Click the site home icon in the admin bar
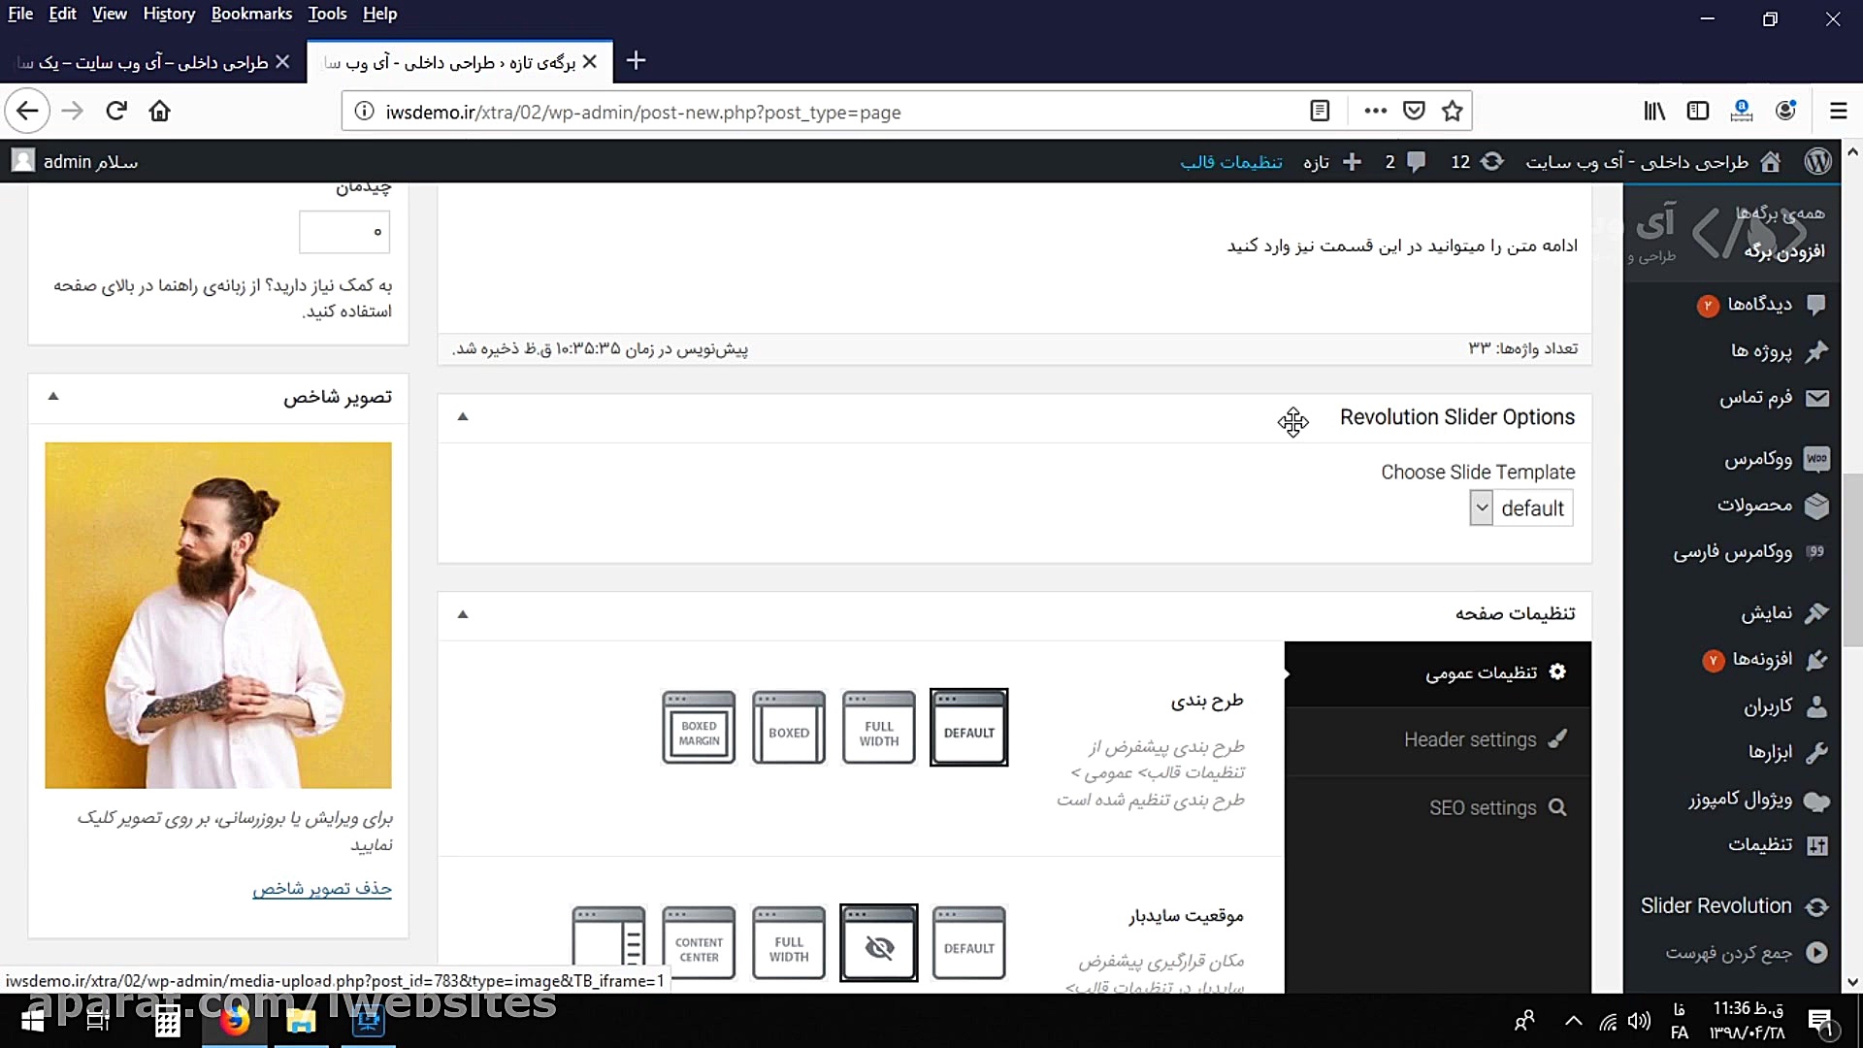This screenshot has width=1863, height=1048. tap(1772, 162)
